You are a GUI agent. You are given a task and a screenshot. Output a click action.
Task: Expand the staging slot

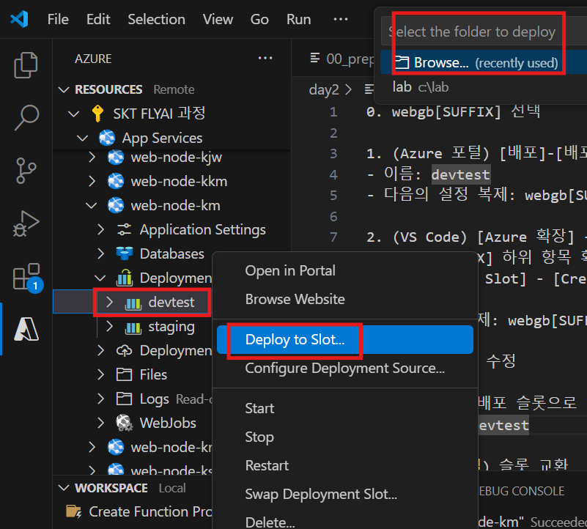click(x=109, y=327)
